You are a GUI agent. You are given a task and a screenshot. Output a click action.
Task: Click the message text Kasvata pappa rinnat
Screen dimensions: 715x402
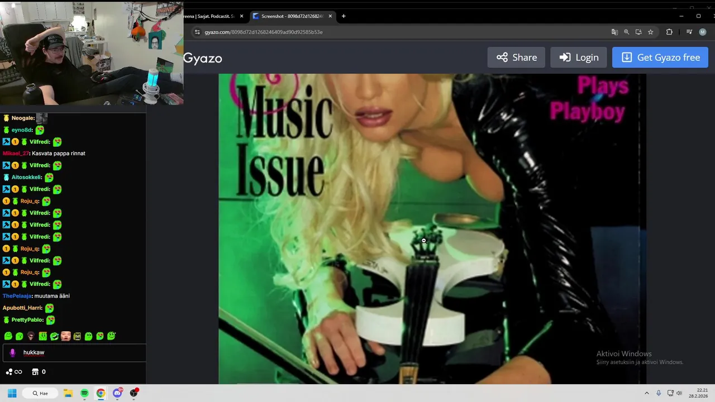point(59,154)
